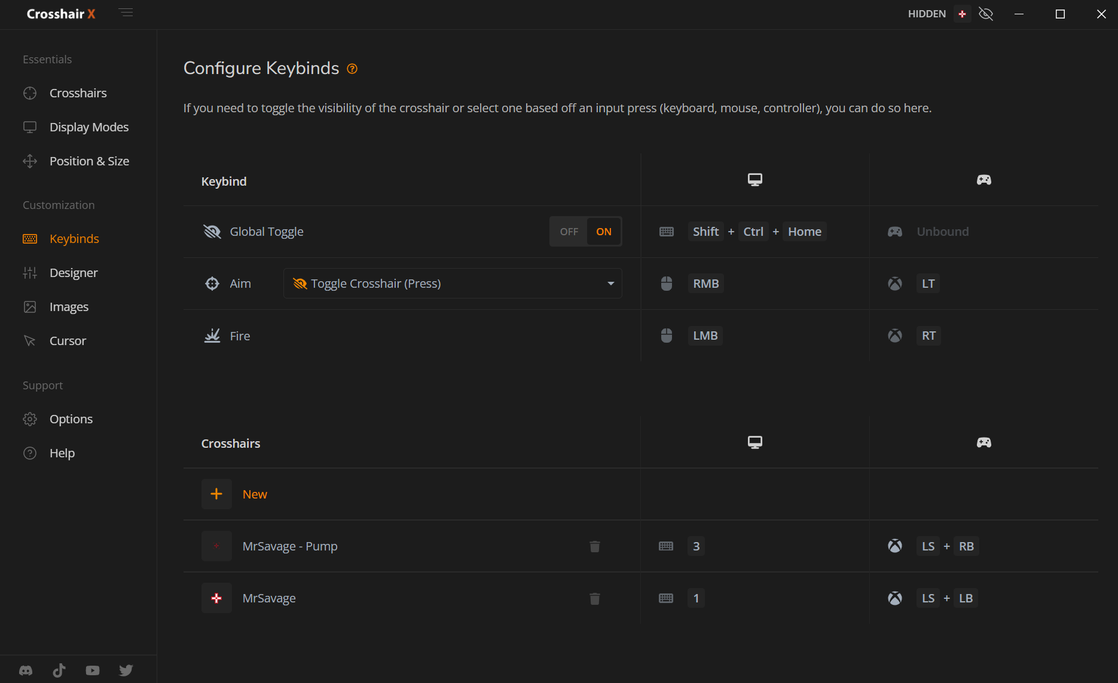Toggle crosshair visibility eye icon in title bar
The height and width of the screenshot is (683, 1118).
point(986,13)
